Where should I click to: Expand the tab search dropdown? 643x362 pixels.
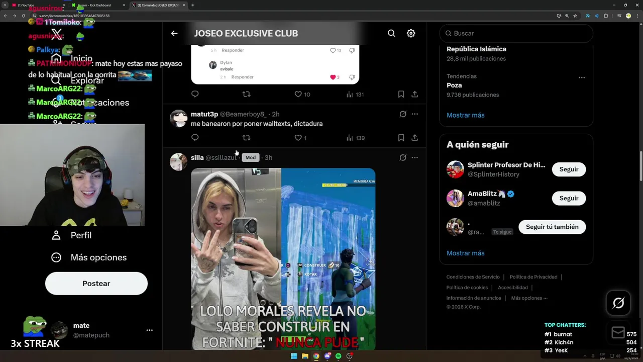pos(5,5)
